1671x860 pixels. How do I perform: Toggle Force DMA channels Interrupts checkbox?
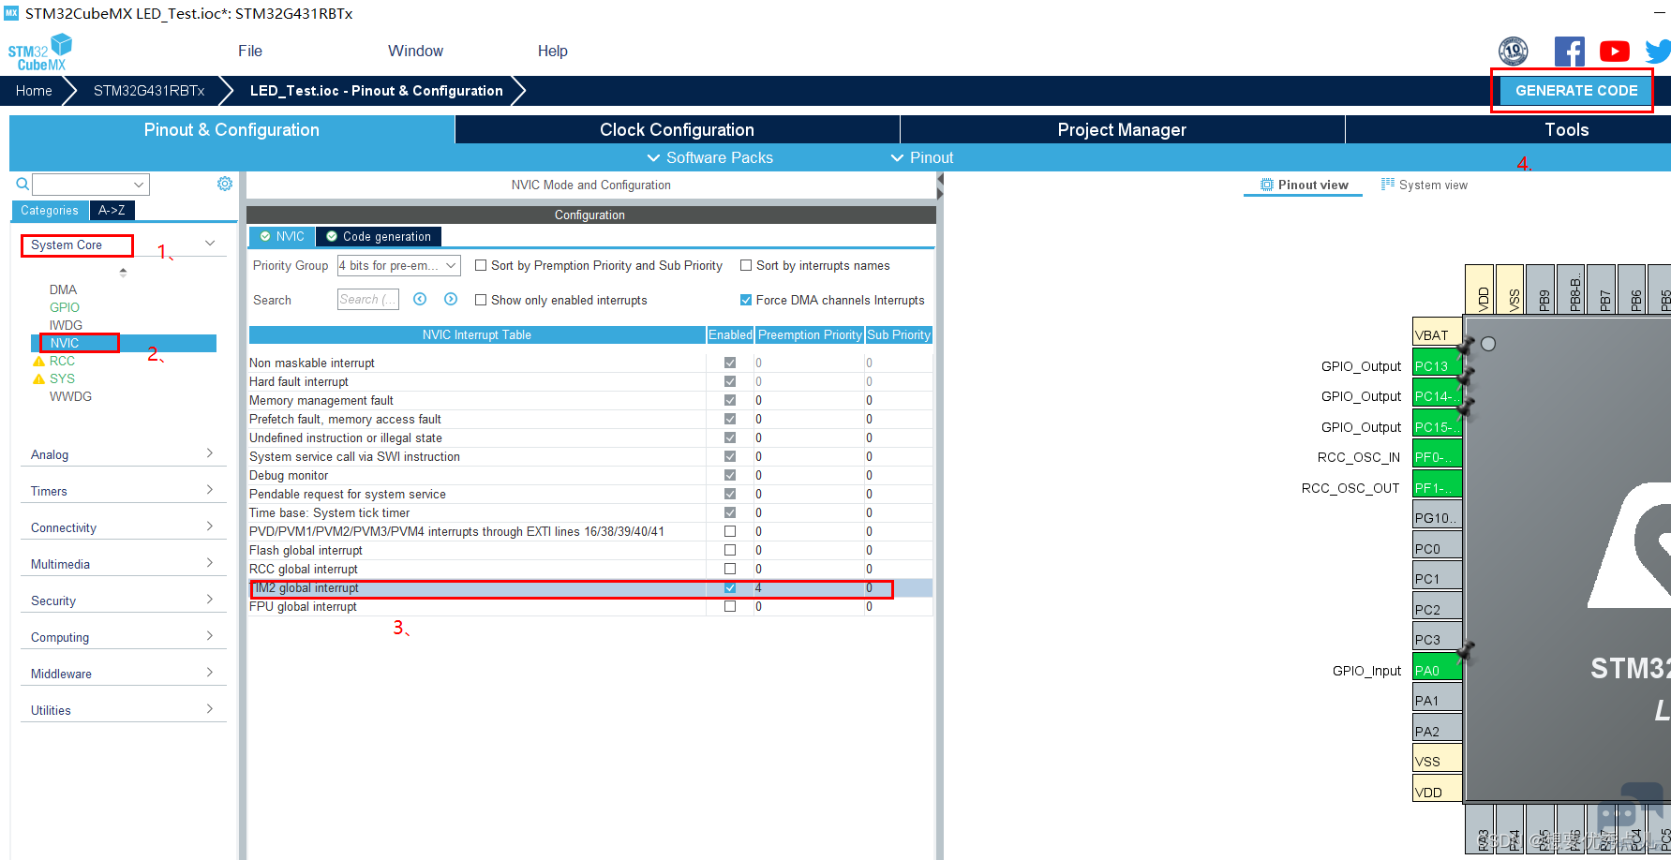pos(746,300)
